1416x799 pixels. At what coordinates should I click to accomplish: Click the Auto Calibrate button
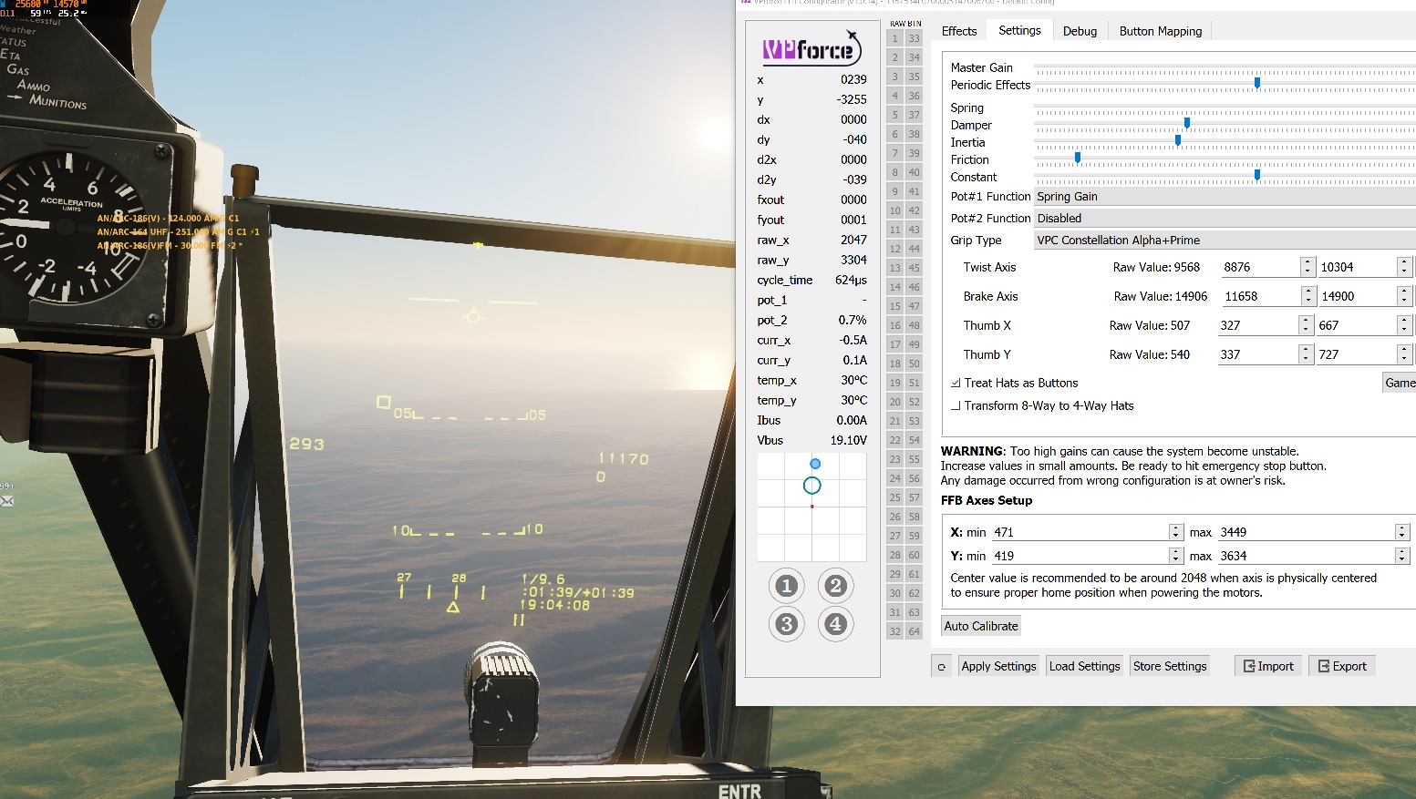(x=981, y=626)
